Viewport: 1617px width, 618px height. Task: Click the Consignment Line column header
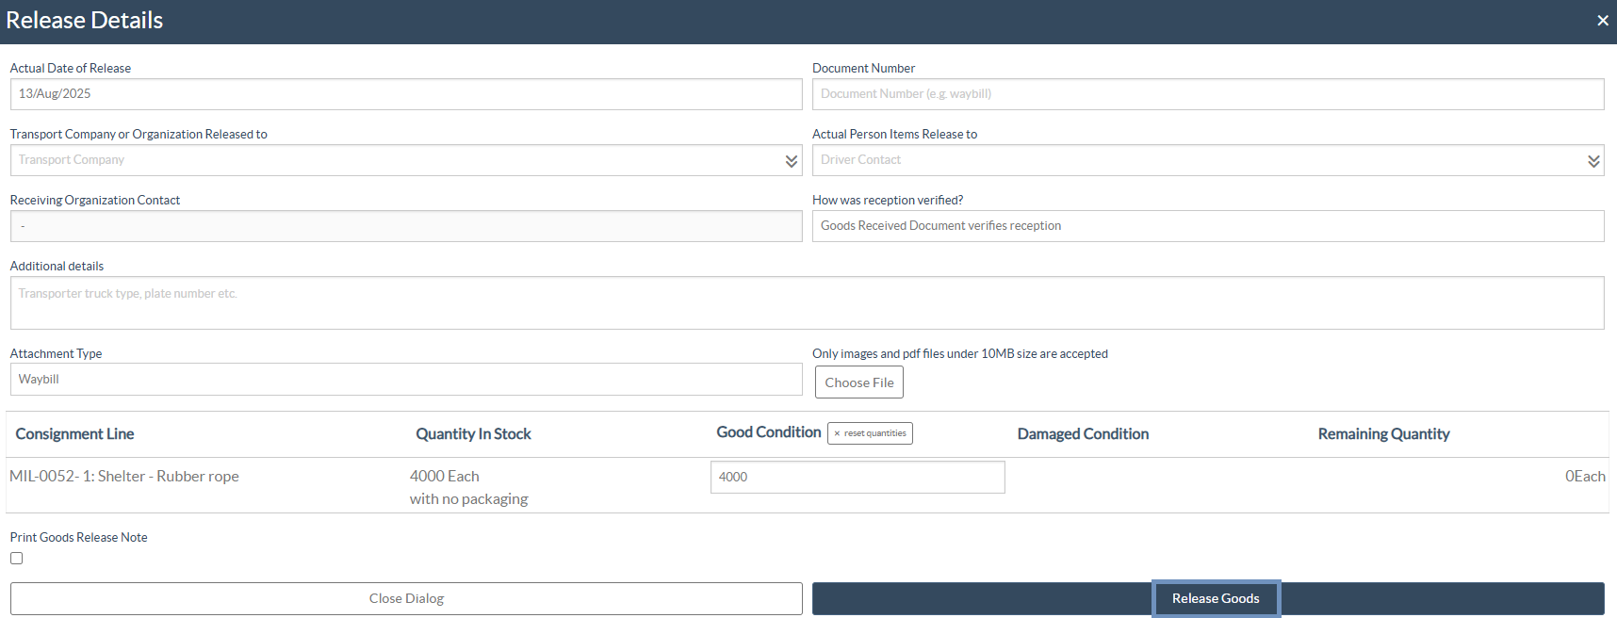(x=74, y=434)
